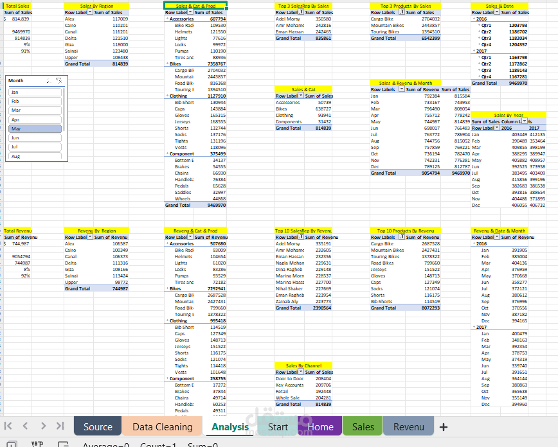558x447 pixels.
Task: Enable multi-select in the Month slicer
Action: tap(49, 81)
